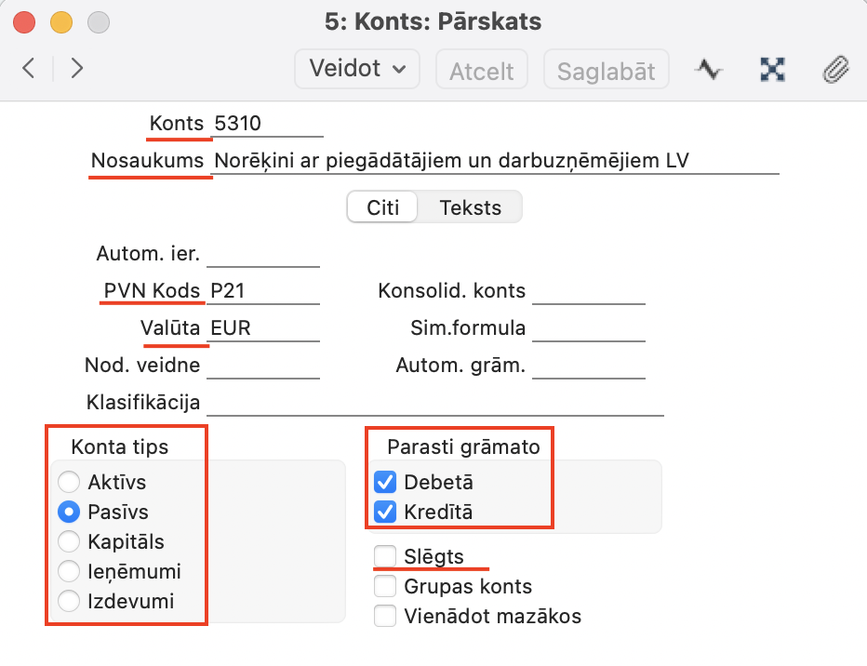Open the Veidot dropdown menu
The image size is (867, 666).
tap(357, 69)
